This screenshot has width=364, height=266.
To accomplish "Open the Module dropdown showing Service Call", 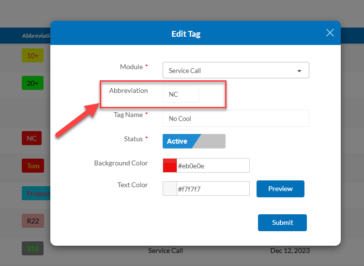I will pos(230,71).
